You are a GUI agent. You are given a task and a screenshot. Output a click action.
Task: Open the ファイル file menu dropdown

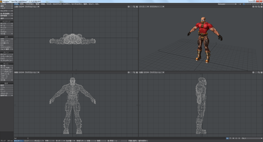[7, 4]
